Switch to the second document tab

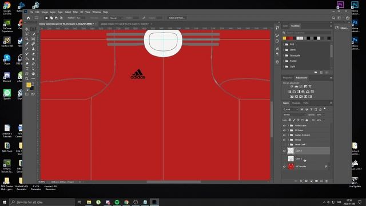click(125, 24)
